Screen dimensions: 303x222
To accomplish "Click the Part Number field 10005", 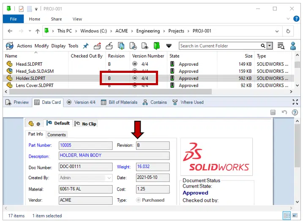I will coord(85,145).
